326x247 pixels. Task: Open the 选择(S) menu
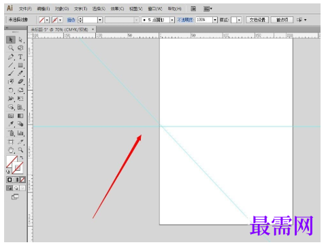click(99, 9)
